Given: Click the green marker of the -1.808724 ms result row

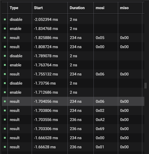Looking at the screenshot, I should tap(5, 47).
